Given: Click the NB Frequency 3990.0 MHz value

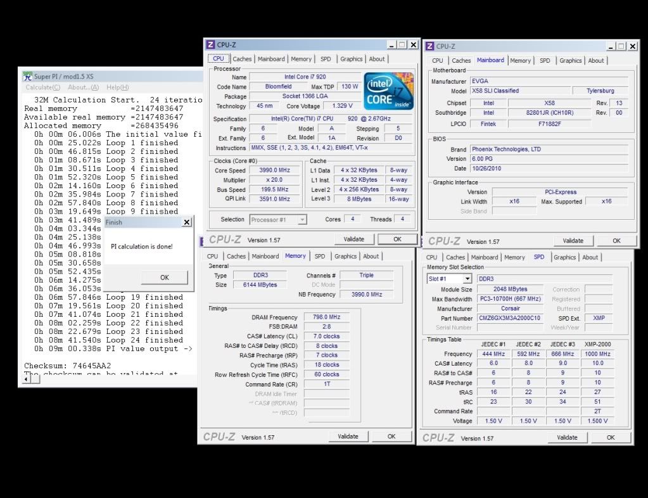Looking at the screenshot, I should pyautogui.click(x=367, y=295).
